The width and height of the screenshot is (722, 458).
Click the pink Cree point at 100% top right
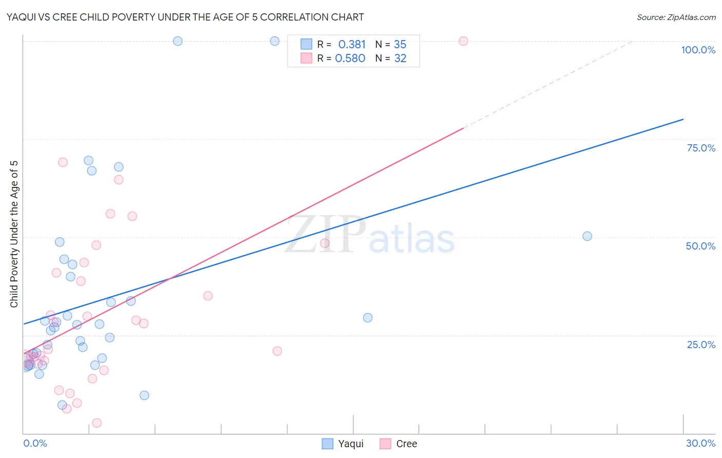(464, 41)
